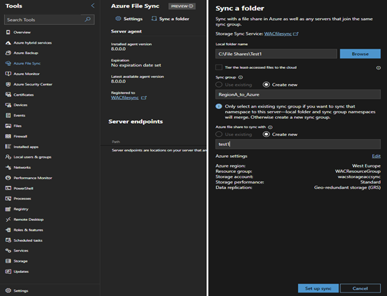387x296 pixels.
Task: Select Azure File Sync in sidebar
Action: point(27,63)
